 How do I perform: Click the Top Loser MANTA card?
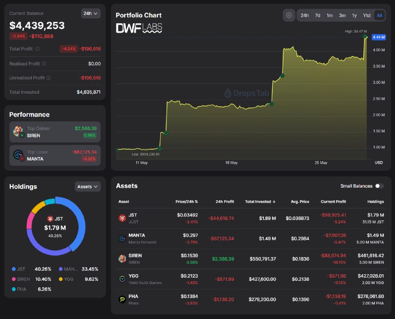[55, 155]
